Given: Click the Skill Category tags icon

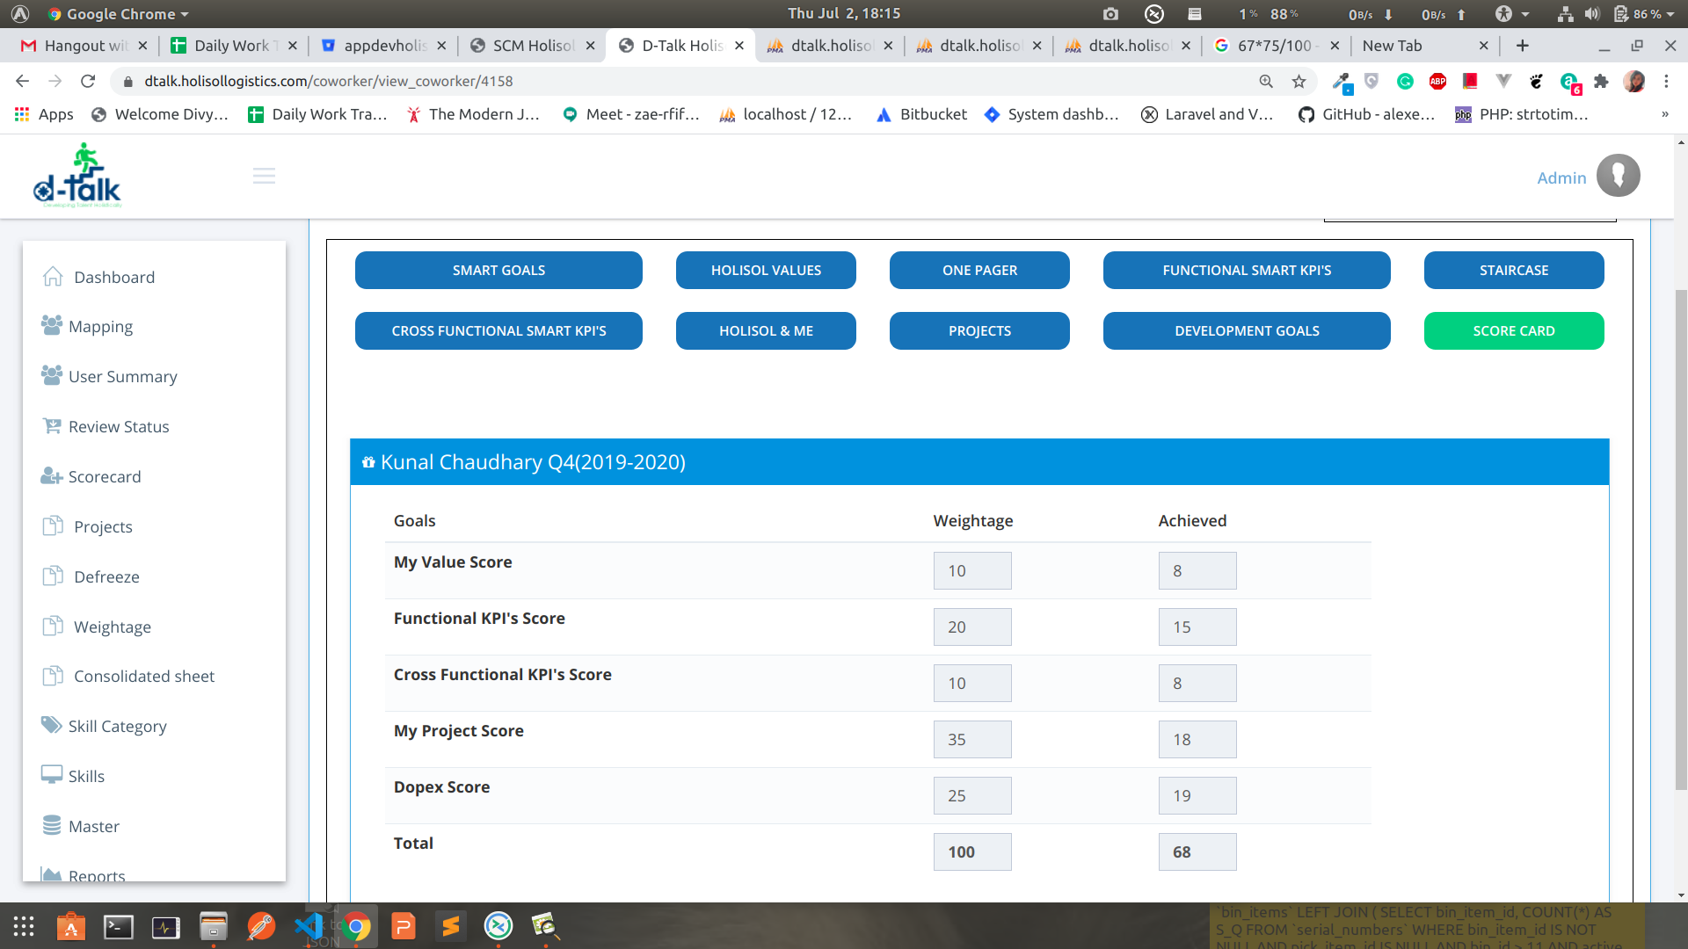Looking at the screenshot, I should (51, 725).
